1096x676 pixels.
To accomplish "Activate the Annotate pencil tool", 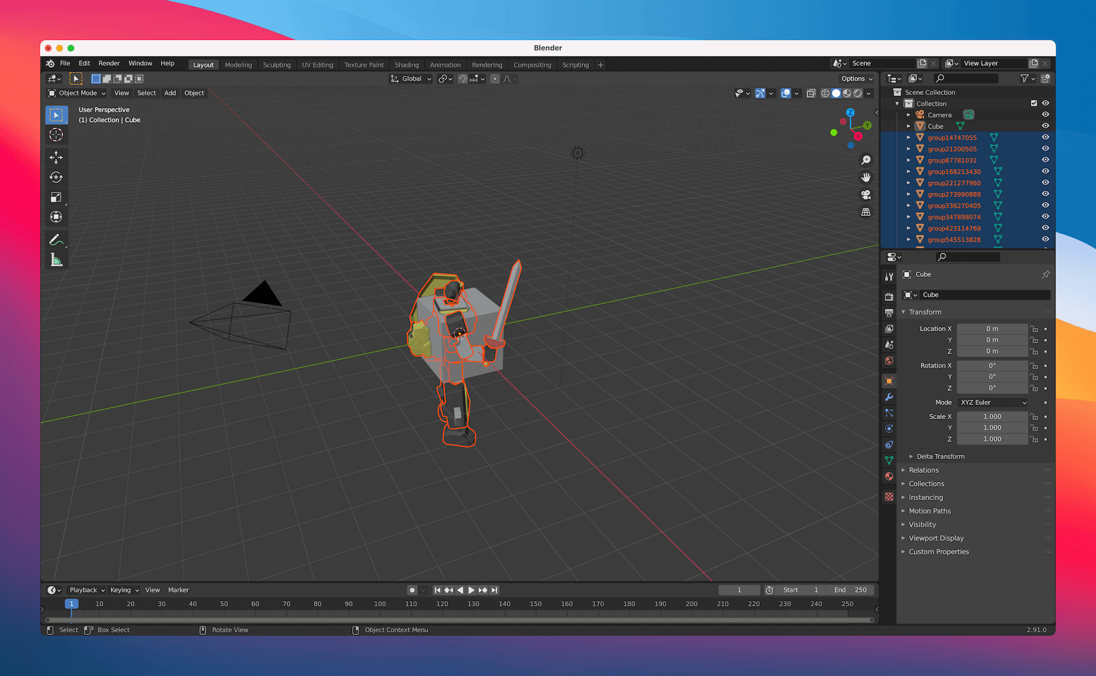I will point(56,240).
